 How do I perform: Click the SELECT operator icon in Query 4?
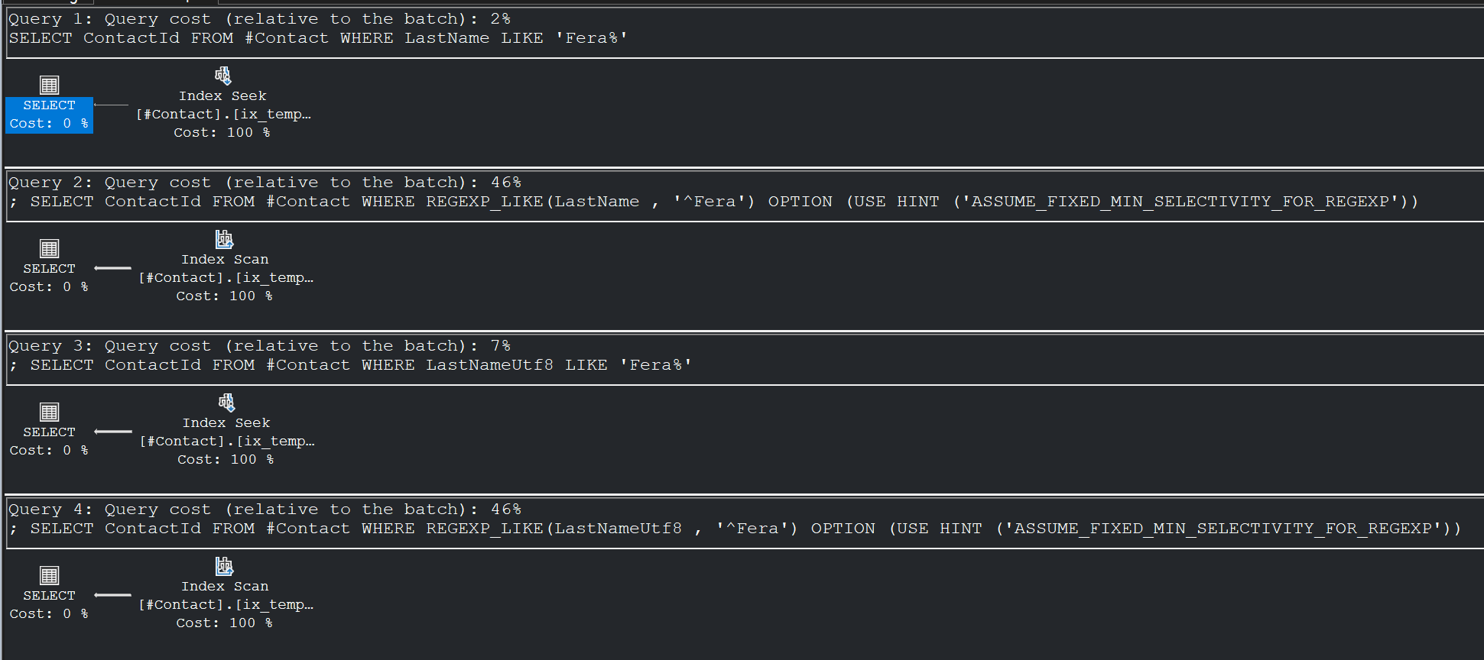click(x=49, y=575)
